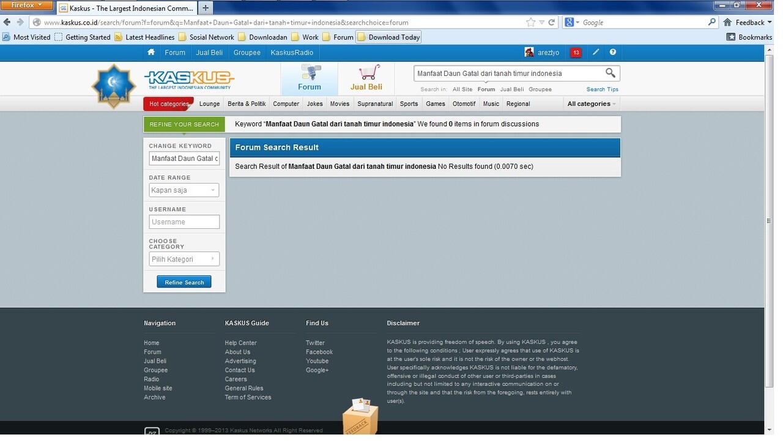Click the Firefox forward arrow button
Viewport: 783px width, 443px height.
pyautogui.click(x=20, y=22)
